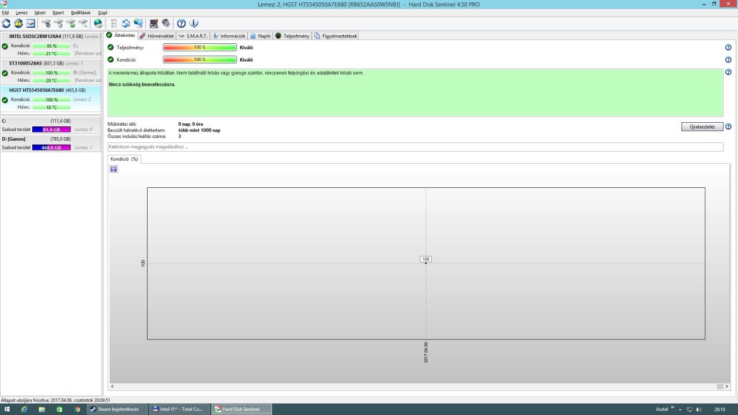Click the graph scrollbar left arrow
This screenshot has width=738, height=415.
point(112,386)
